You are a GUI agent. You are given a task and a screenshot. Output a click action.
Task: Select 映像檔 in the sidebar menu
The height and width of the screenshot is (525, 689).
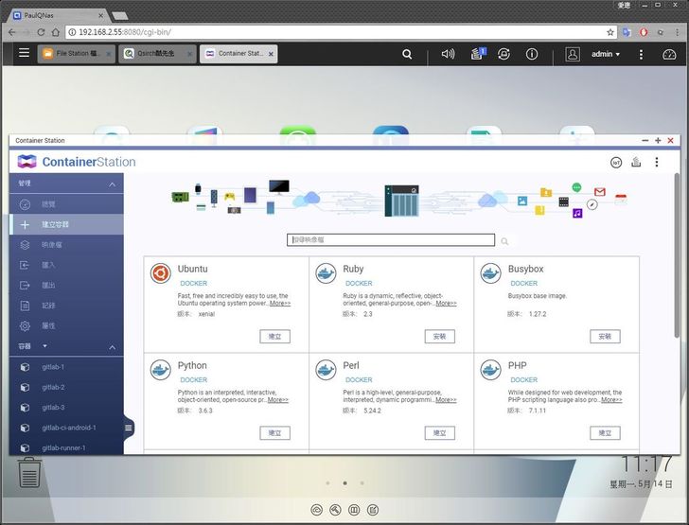click(55, 245)
